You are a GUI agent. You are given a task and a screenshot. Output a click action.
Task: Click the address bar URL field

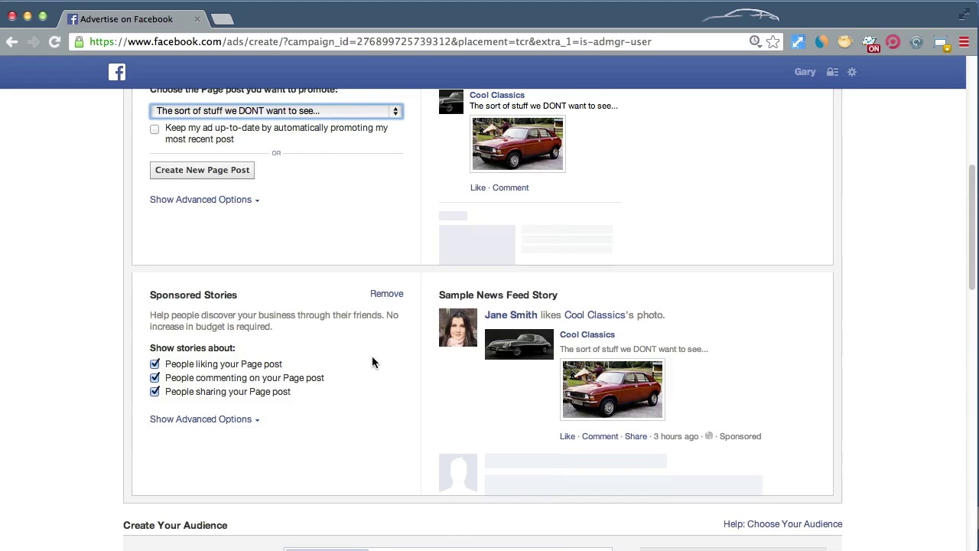(370, 42)
